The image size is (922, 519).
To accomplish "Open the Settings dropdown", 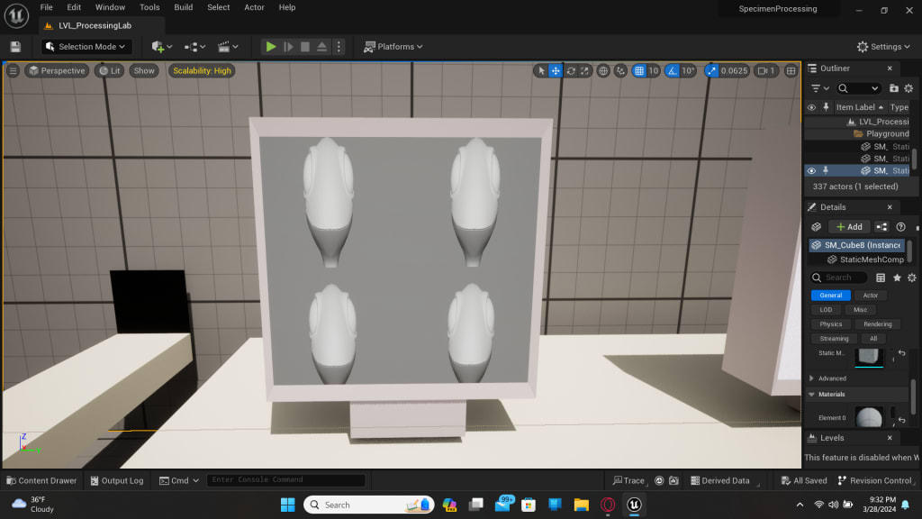I will (883, 47).
